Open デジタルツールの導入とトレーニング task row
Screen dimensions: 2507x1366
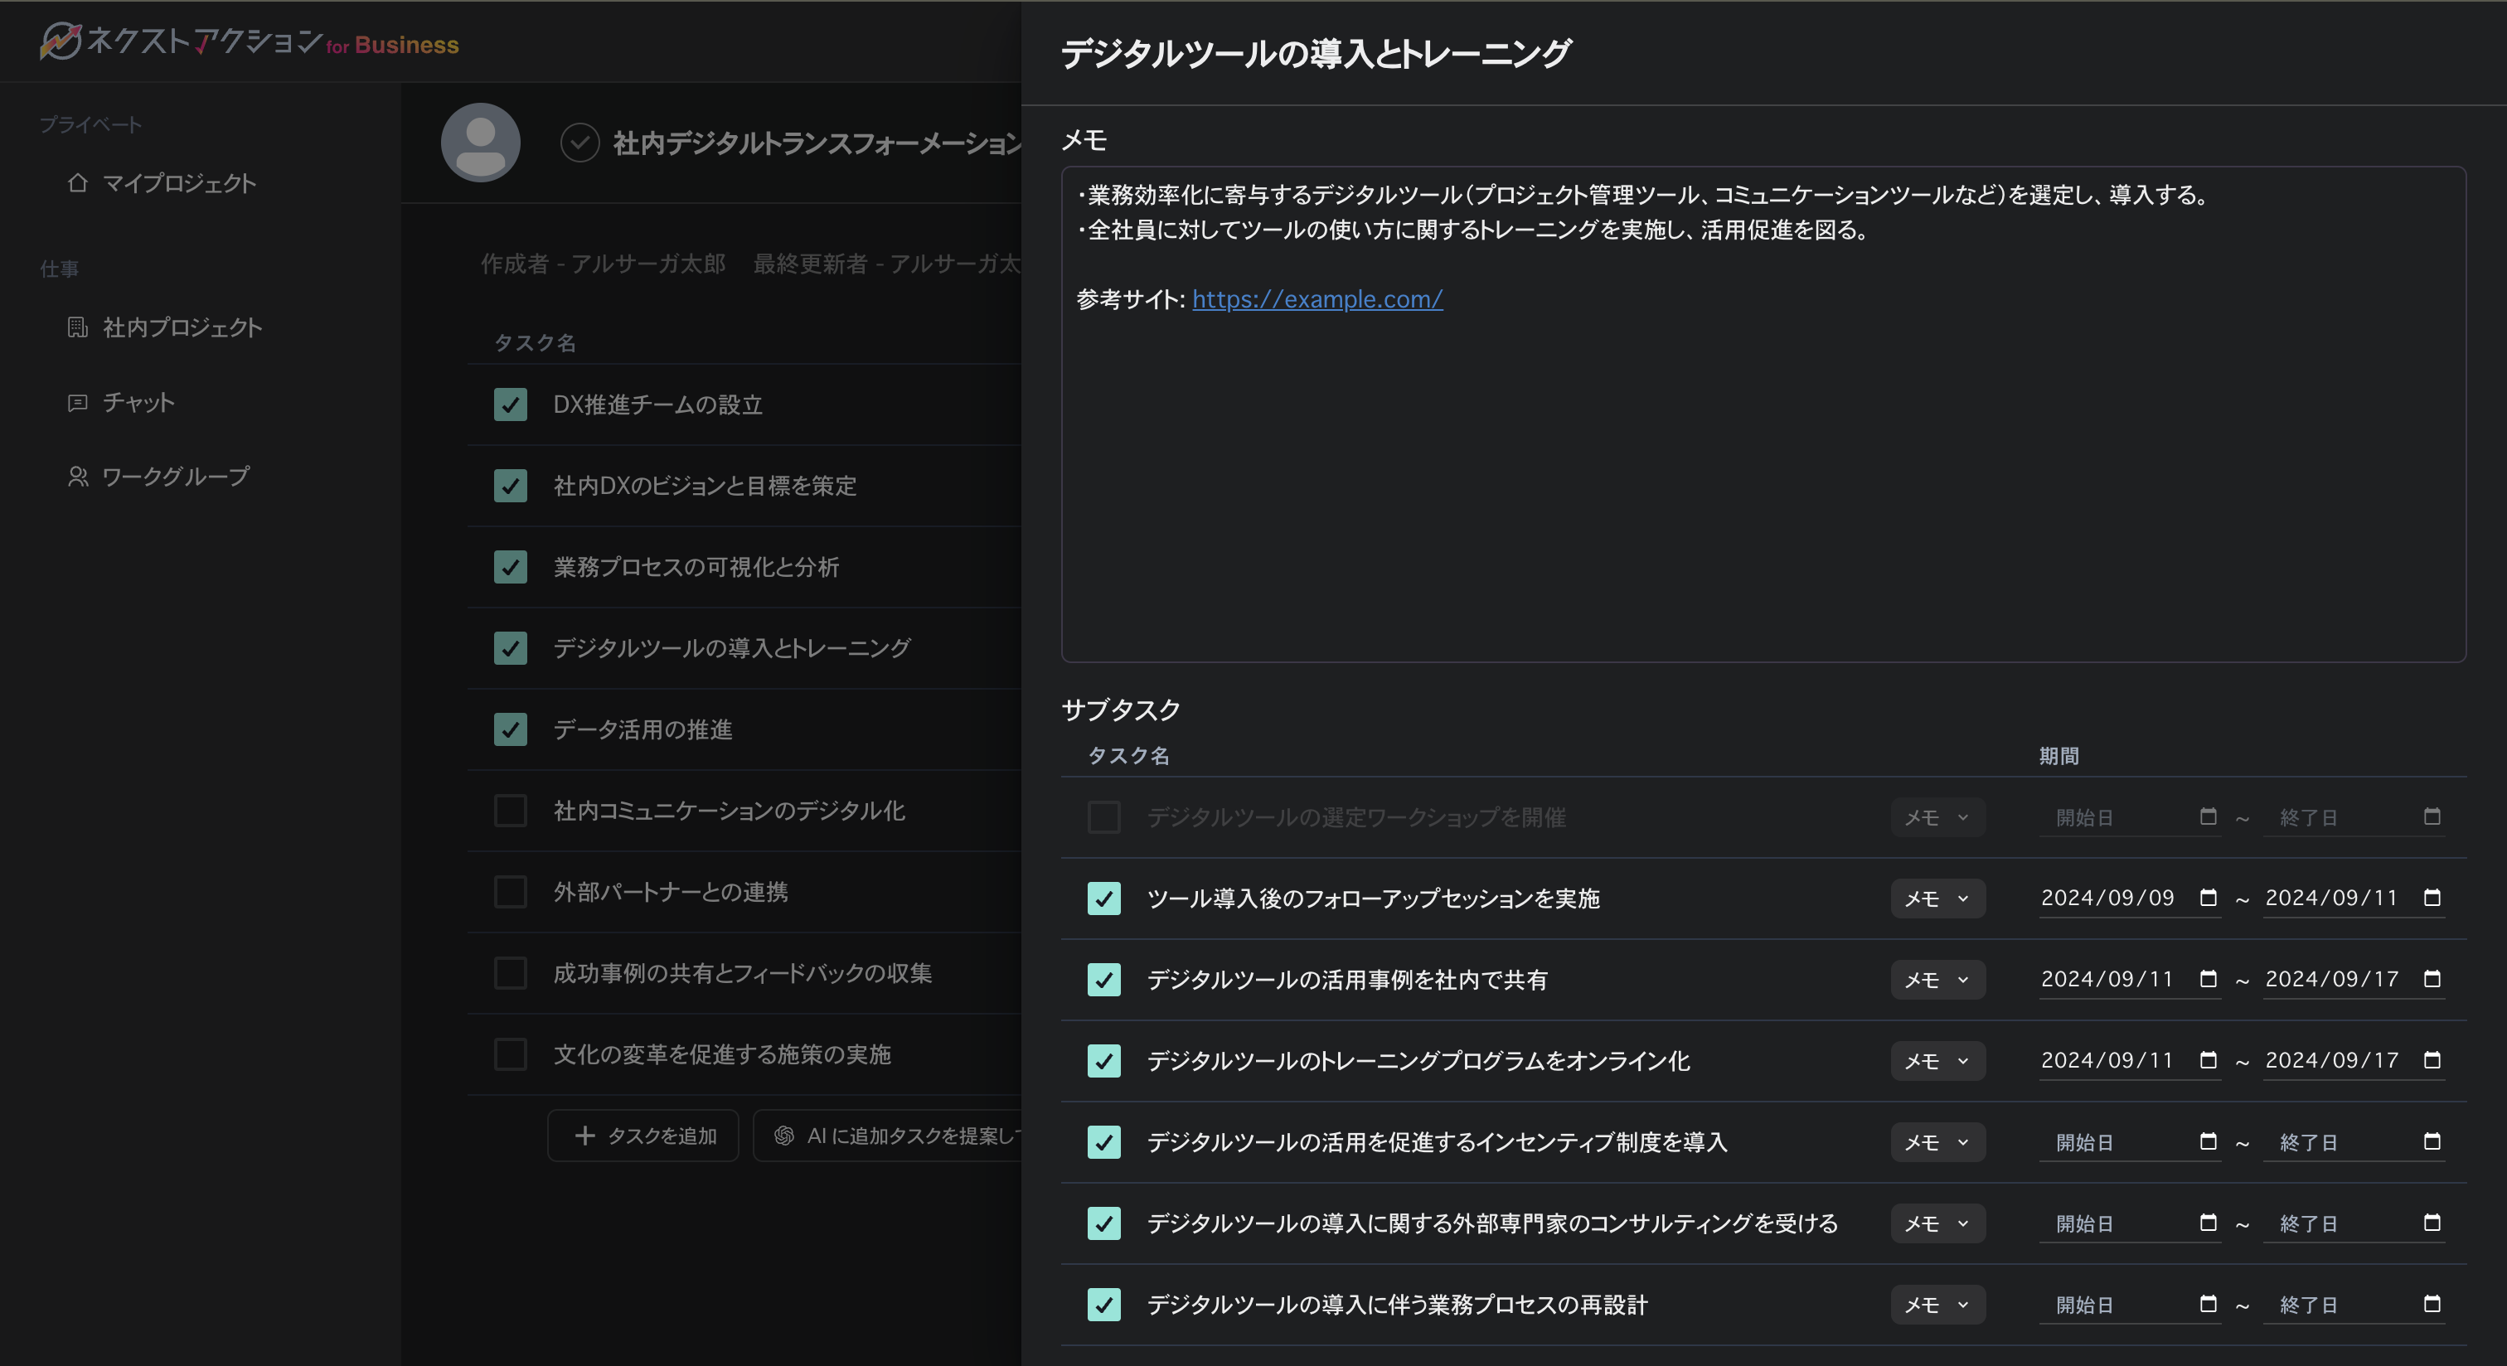pyautogui.click(x=744, y=648)
